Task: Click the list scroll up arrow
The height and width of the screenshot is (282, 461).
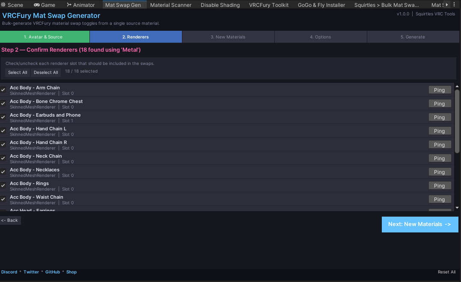Action: point(457,86)
